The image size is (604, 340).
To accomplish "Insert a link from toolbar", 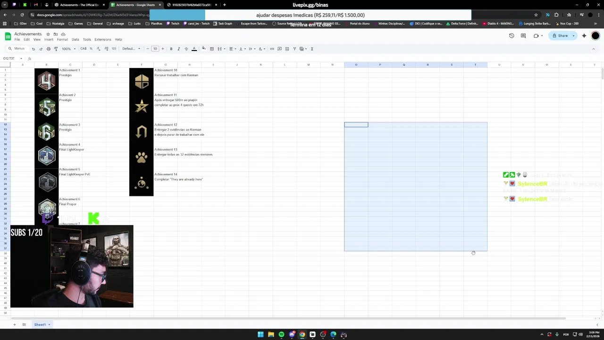I will click(x=272, y=49).
